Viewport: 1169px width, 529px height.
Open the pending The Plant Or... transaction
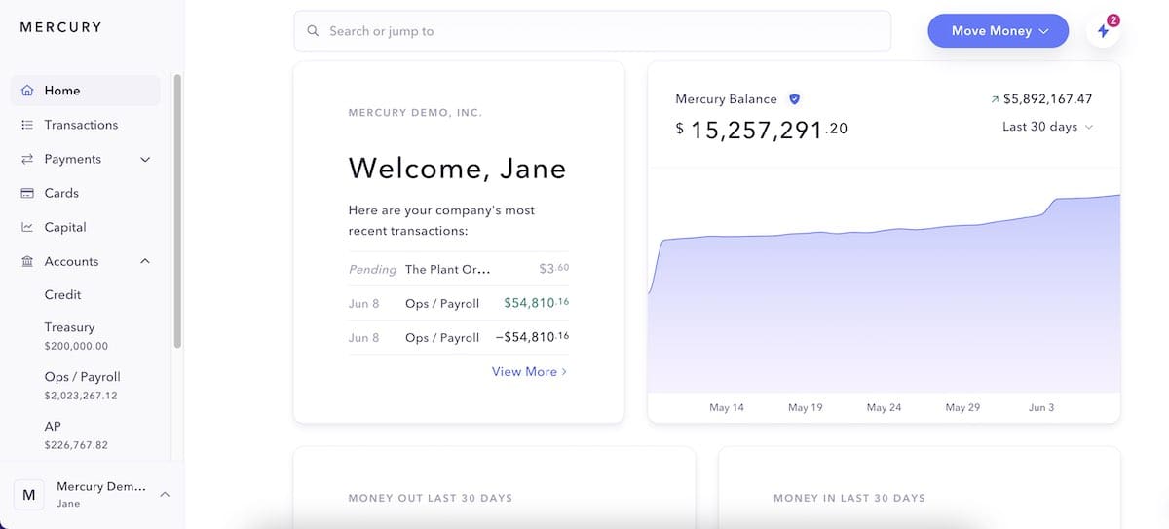coord(459,269)
